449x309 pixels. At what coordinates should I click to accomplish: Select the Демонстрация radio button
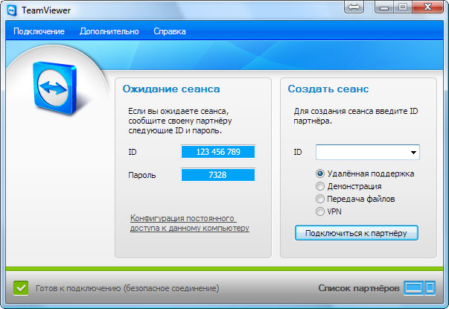click(320, 186)
